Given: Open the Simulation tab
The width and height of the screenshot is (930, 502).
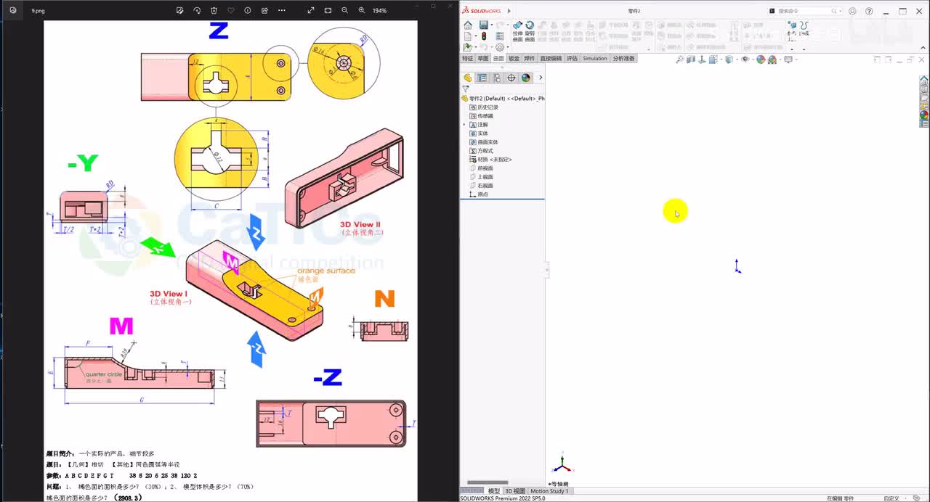Looking at the screenshot, I should click(594, 59).
